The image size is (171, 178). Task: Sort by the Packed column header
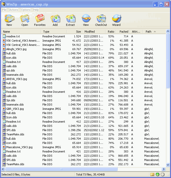click(123, 32)
